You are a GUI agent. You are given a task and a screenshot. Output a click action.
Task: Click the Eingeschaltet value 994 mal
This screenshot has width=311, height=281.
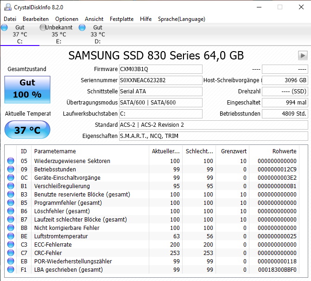[x=285, y=103]
